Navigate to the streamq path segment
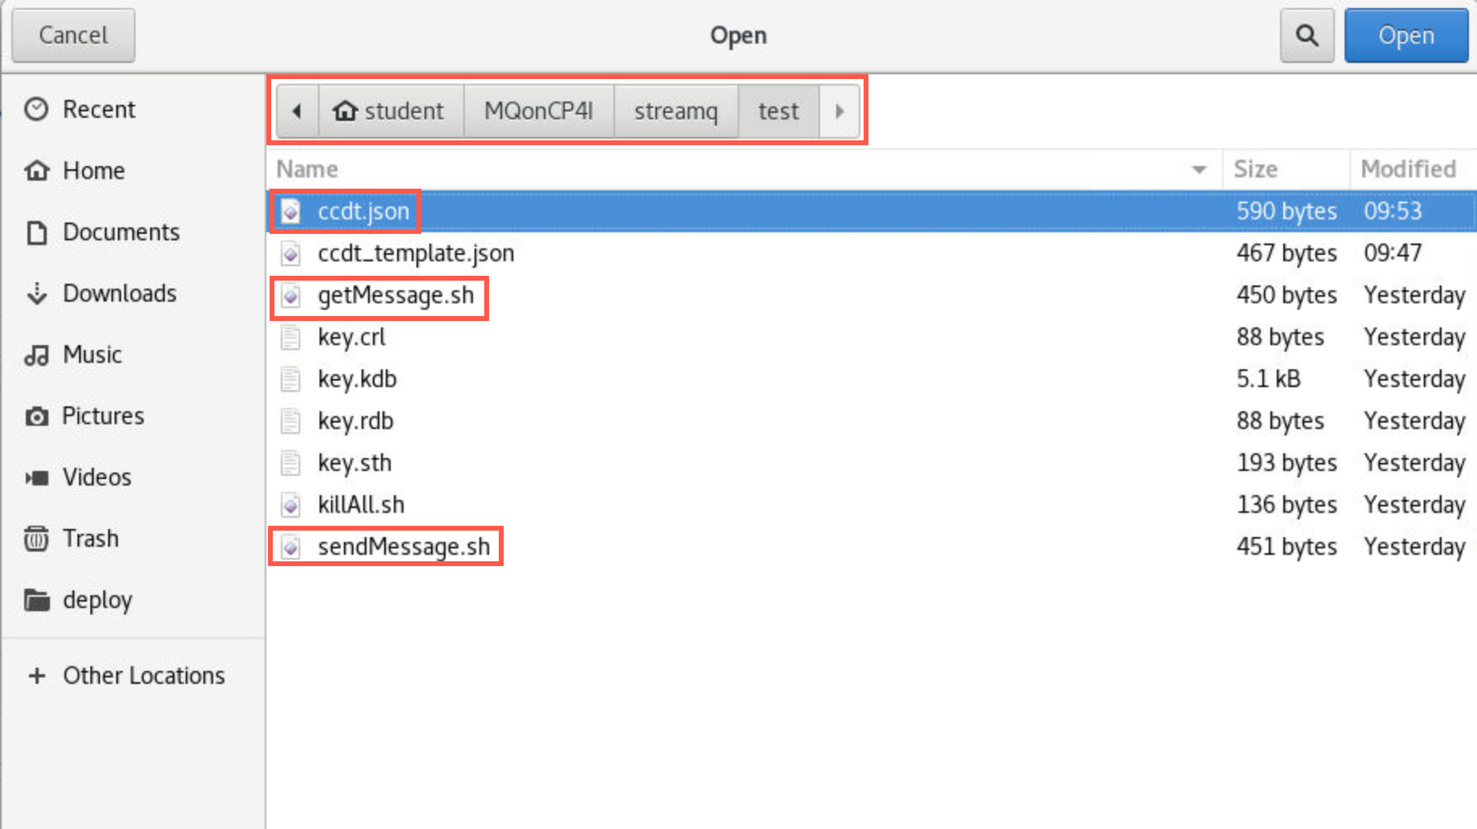Screen dimensions: 1477x829 pyautogui.click(x=676, y=110)
